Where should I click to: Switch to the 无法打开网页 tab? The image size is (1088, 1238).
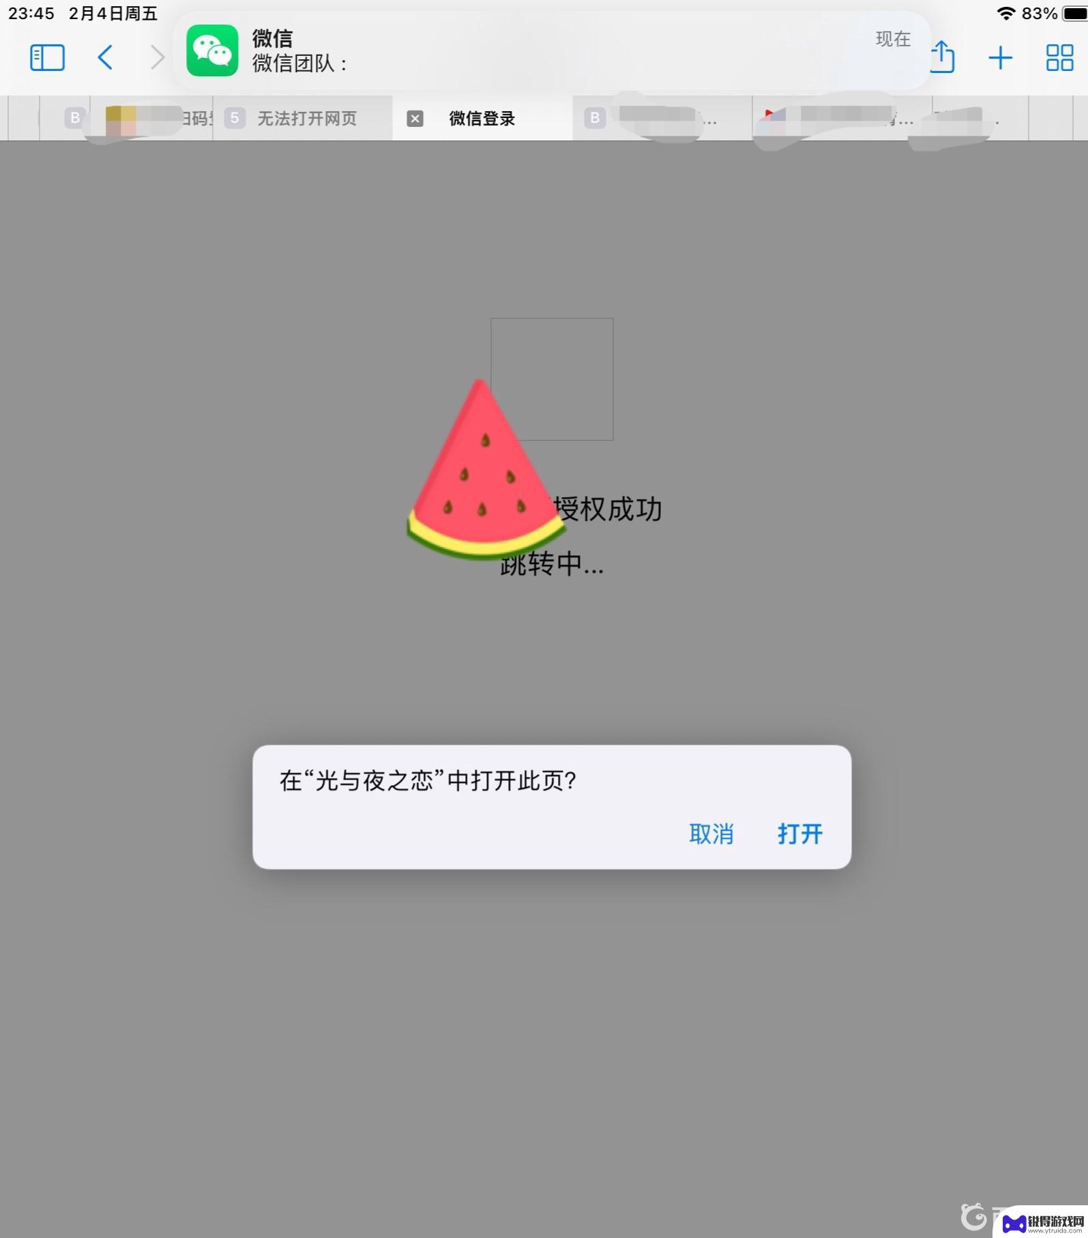(x=303, y=119)
